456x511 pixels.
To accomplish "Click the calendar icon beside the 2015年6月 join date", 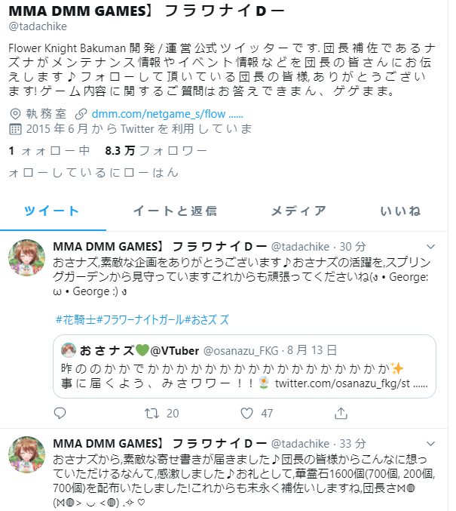I will [x=15, y=129].
